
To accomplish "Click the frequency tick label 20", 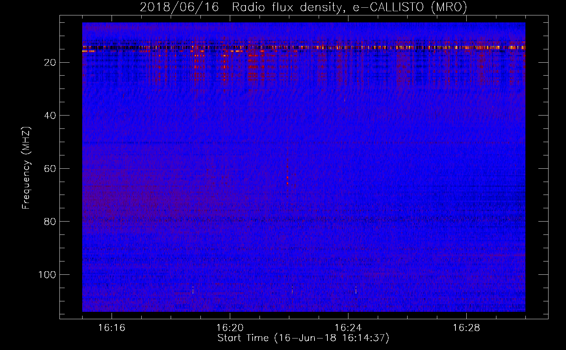I will [x=50, y=63].
